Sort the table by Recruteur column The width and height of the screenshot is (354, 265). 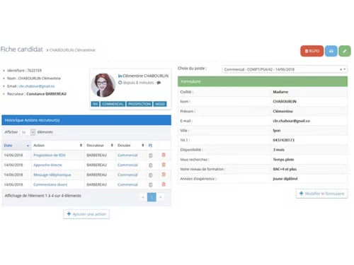pyautogui.click(x=100, y=146)
